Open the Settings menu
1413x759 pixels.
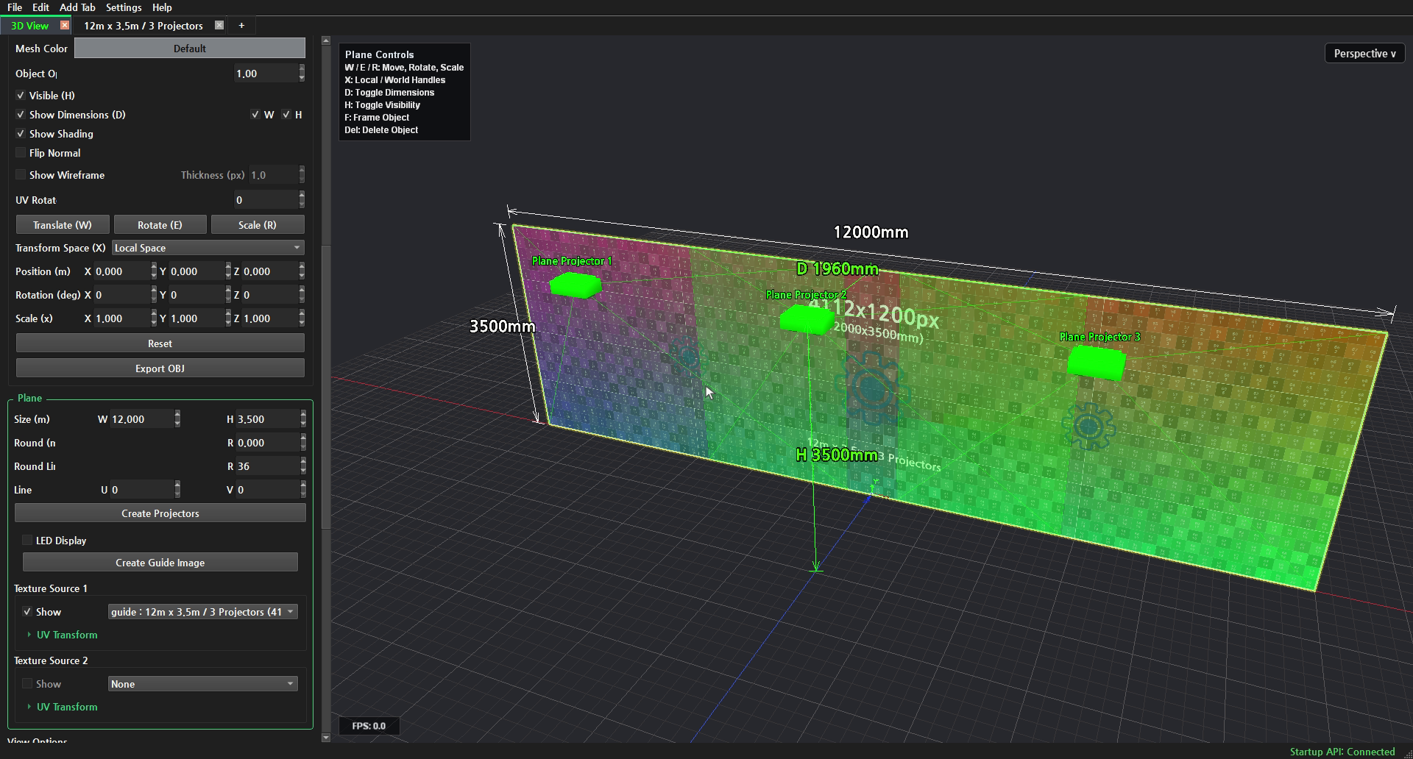pyautogui.click(x=124, y=7)
